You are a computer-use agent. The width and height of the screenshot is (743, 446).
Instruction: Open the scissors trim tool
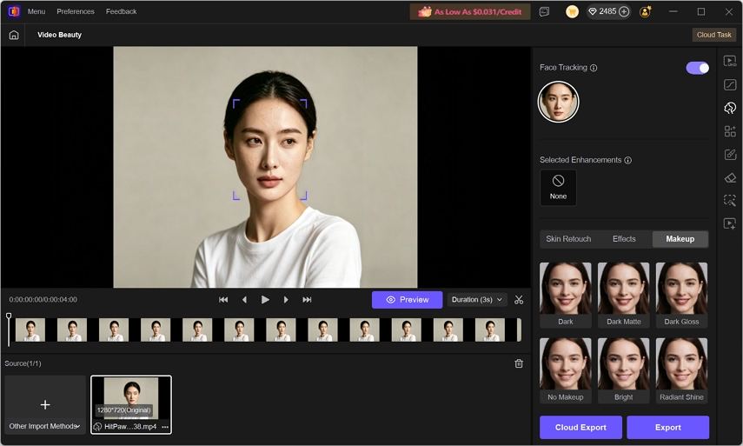point(519,300)
